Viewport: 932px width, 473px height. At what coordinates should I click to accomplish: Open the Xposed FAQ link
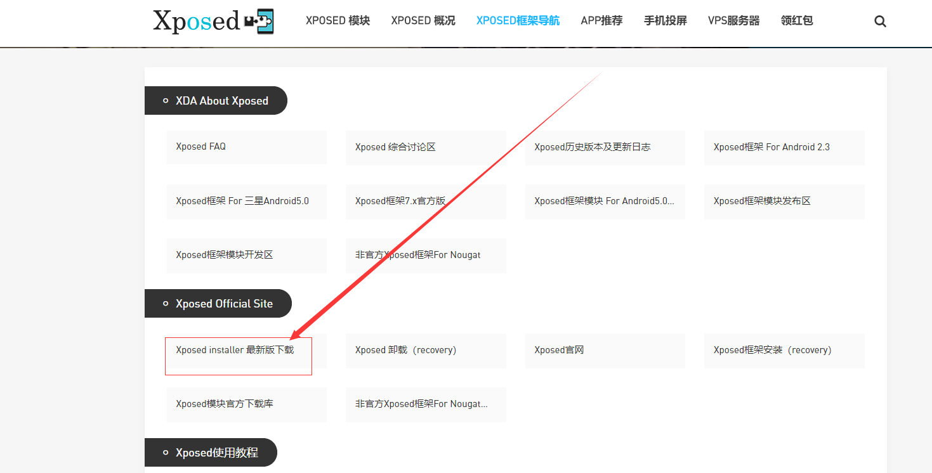[x=247, y=147]
